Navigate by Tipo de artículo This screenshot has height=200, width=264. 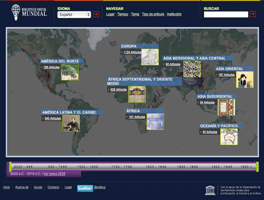tap(153, 14)
